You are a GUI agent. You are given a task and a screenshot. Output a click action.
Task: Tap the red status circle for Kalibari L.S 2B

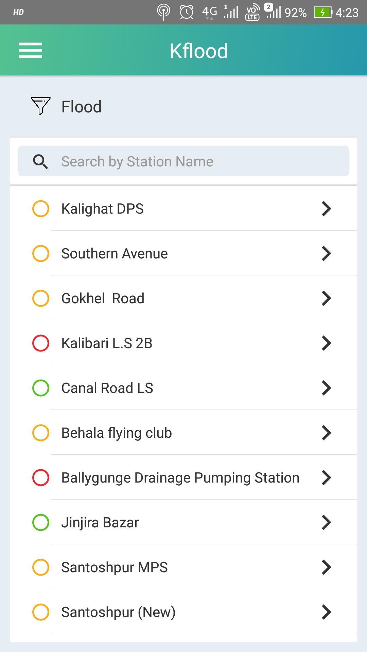pos(41,343)
